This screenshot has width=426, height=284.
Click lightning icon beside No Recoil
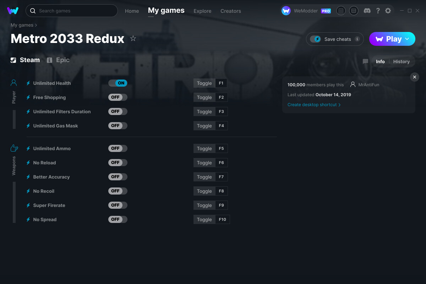point(28,191)
